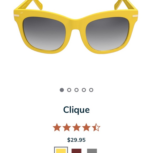Tap the nose bridge of the yellow sunglasses

point(77,24)
